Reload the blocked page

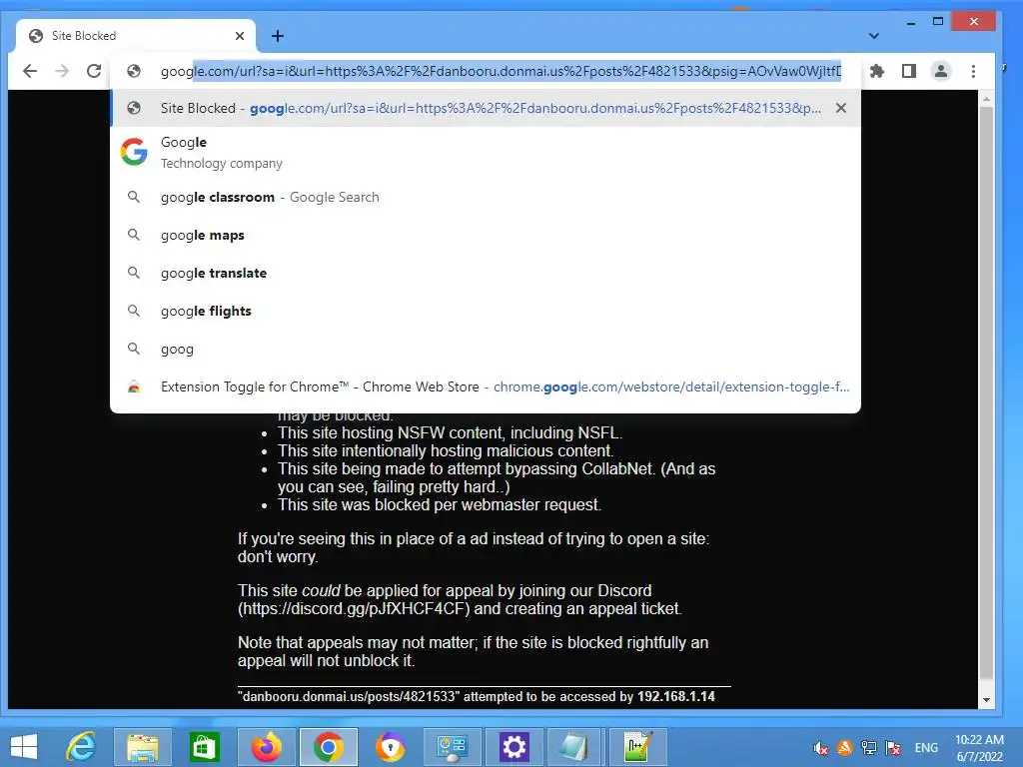94,71
